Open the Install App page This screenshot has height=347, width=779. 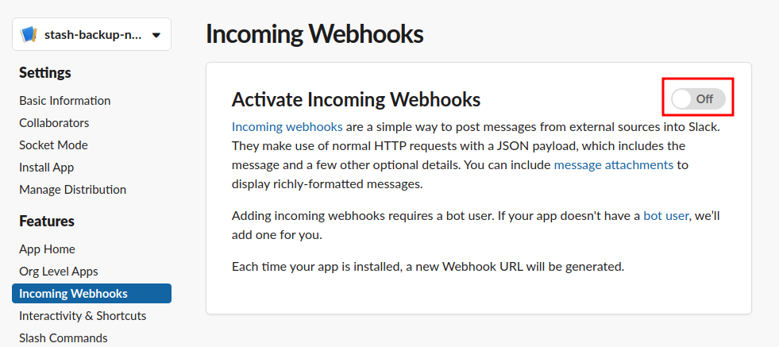tap(47, 168)
